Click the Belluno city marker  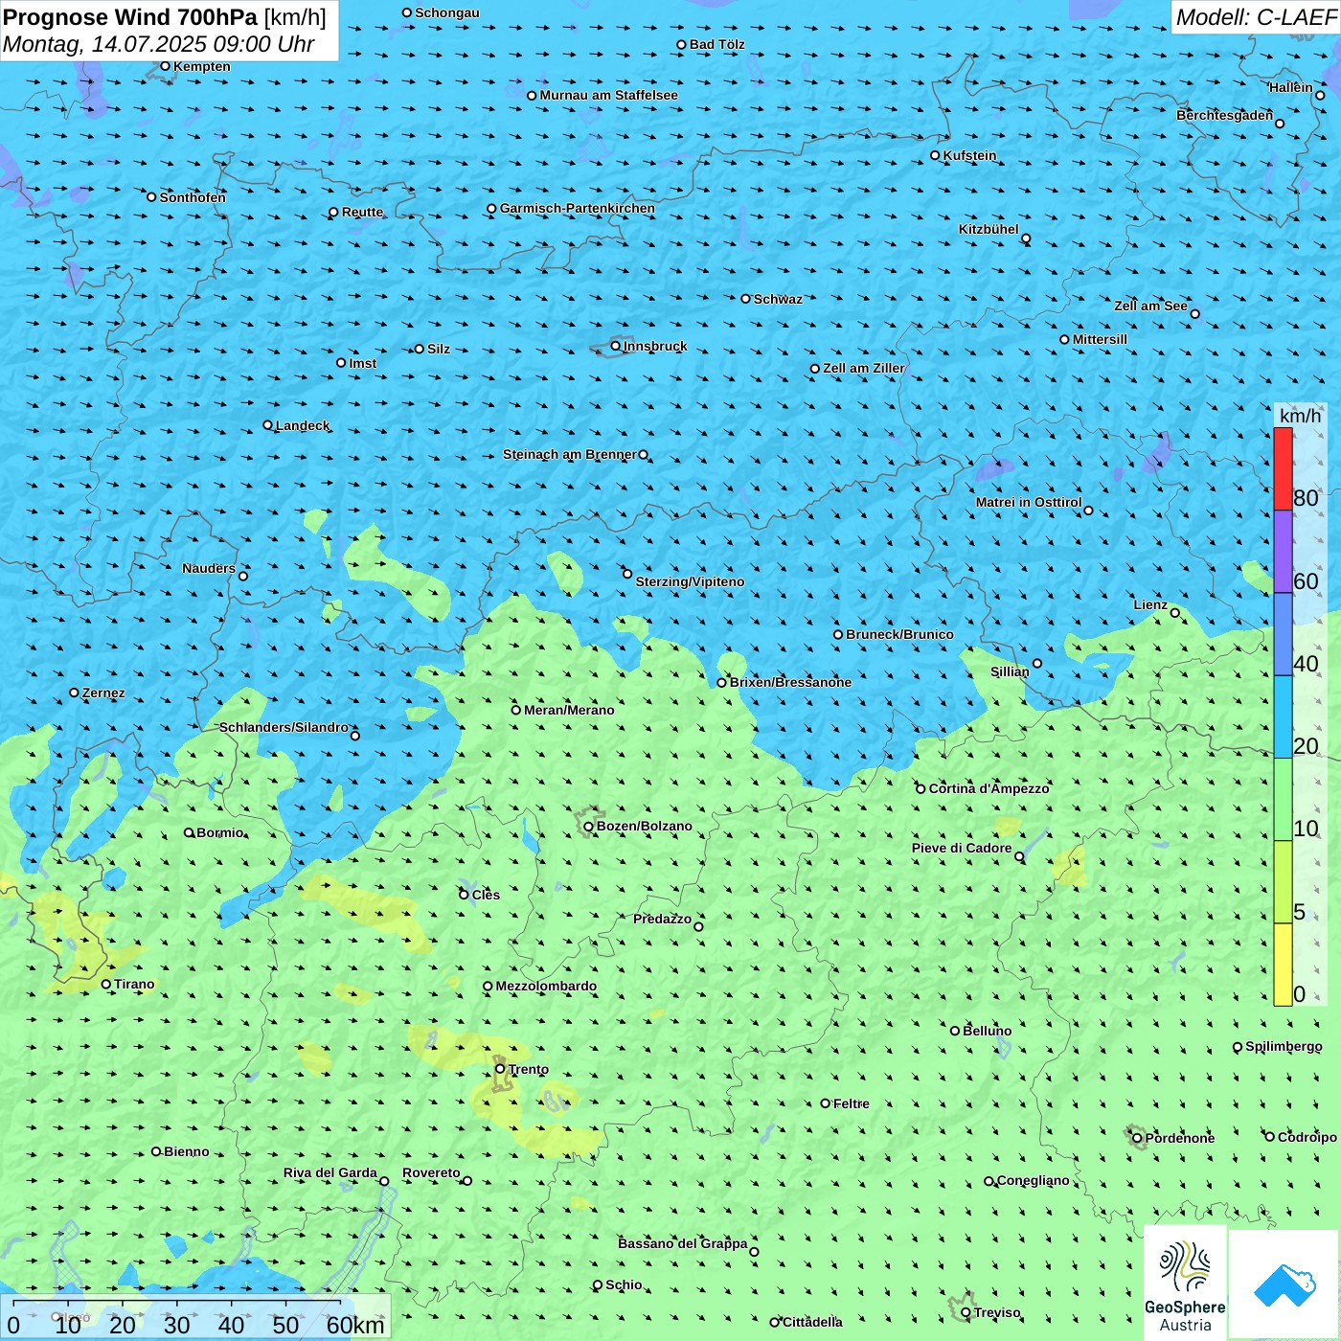[x=954, y=1031]
